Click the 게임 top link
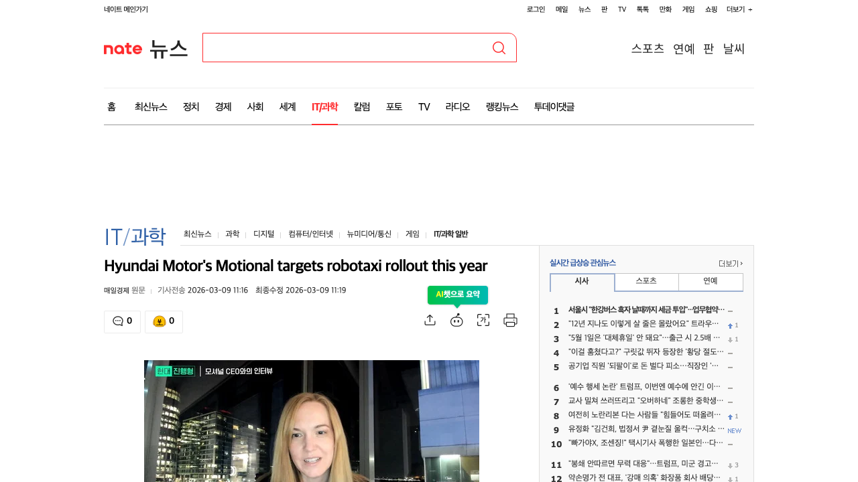 coord(688,9)
